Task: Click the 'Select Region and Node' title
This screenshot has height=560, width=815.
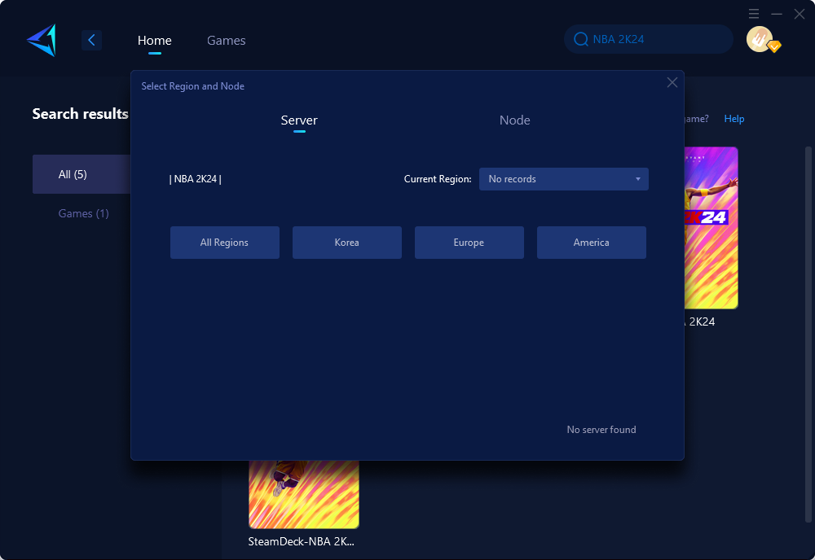Action: 193,86
